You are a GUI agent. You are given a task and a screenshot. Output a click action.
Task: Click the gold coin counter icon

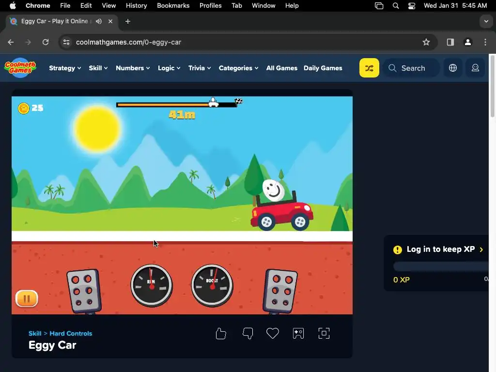click(x=24, y=108)
